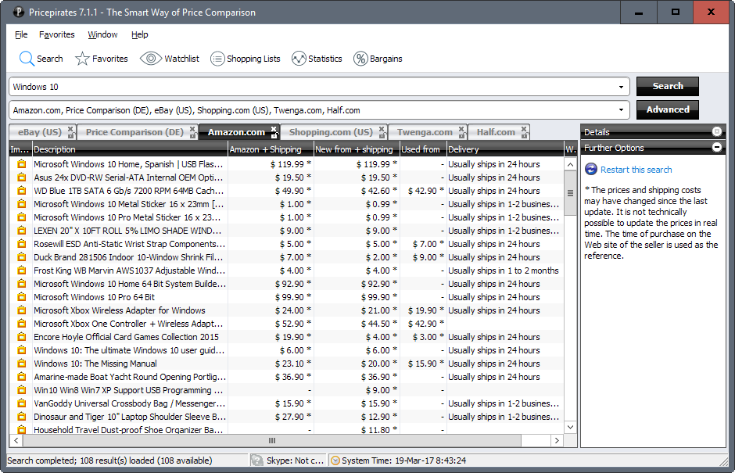Image resolution: width=735 pixels, height=473 pixels.
Task: Click cart icon for WD Blue 1TB row
Action: 22,190
